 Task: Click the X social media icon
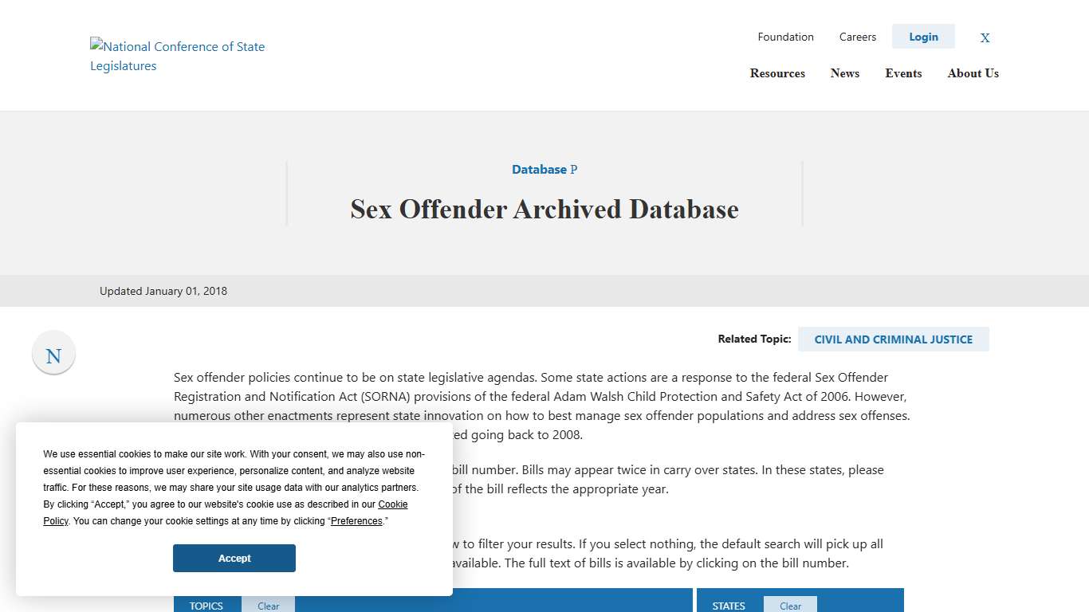985,37
